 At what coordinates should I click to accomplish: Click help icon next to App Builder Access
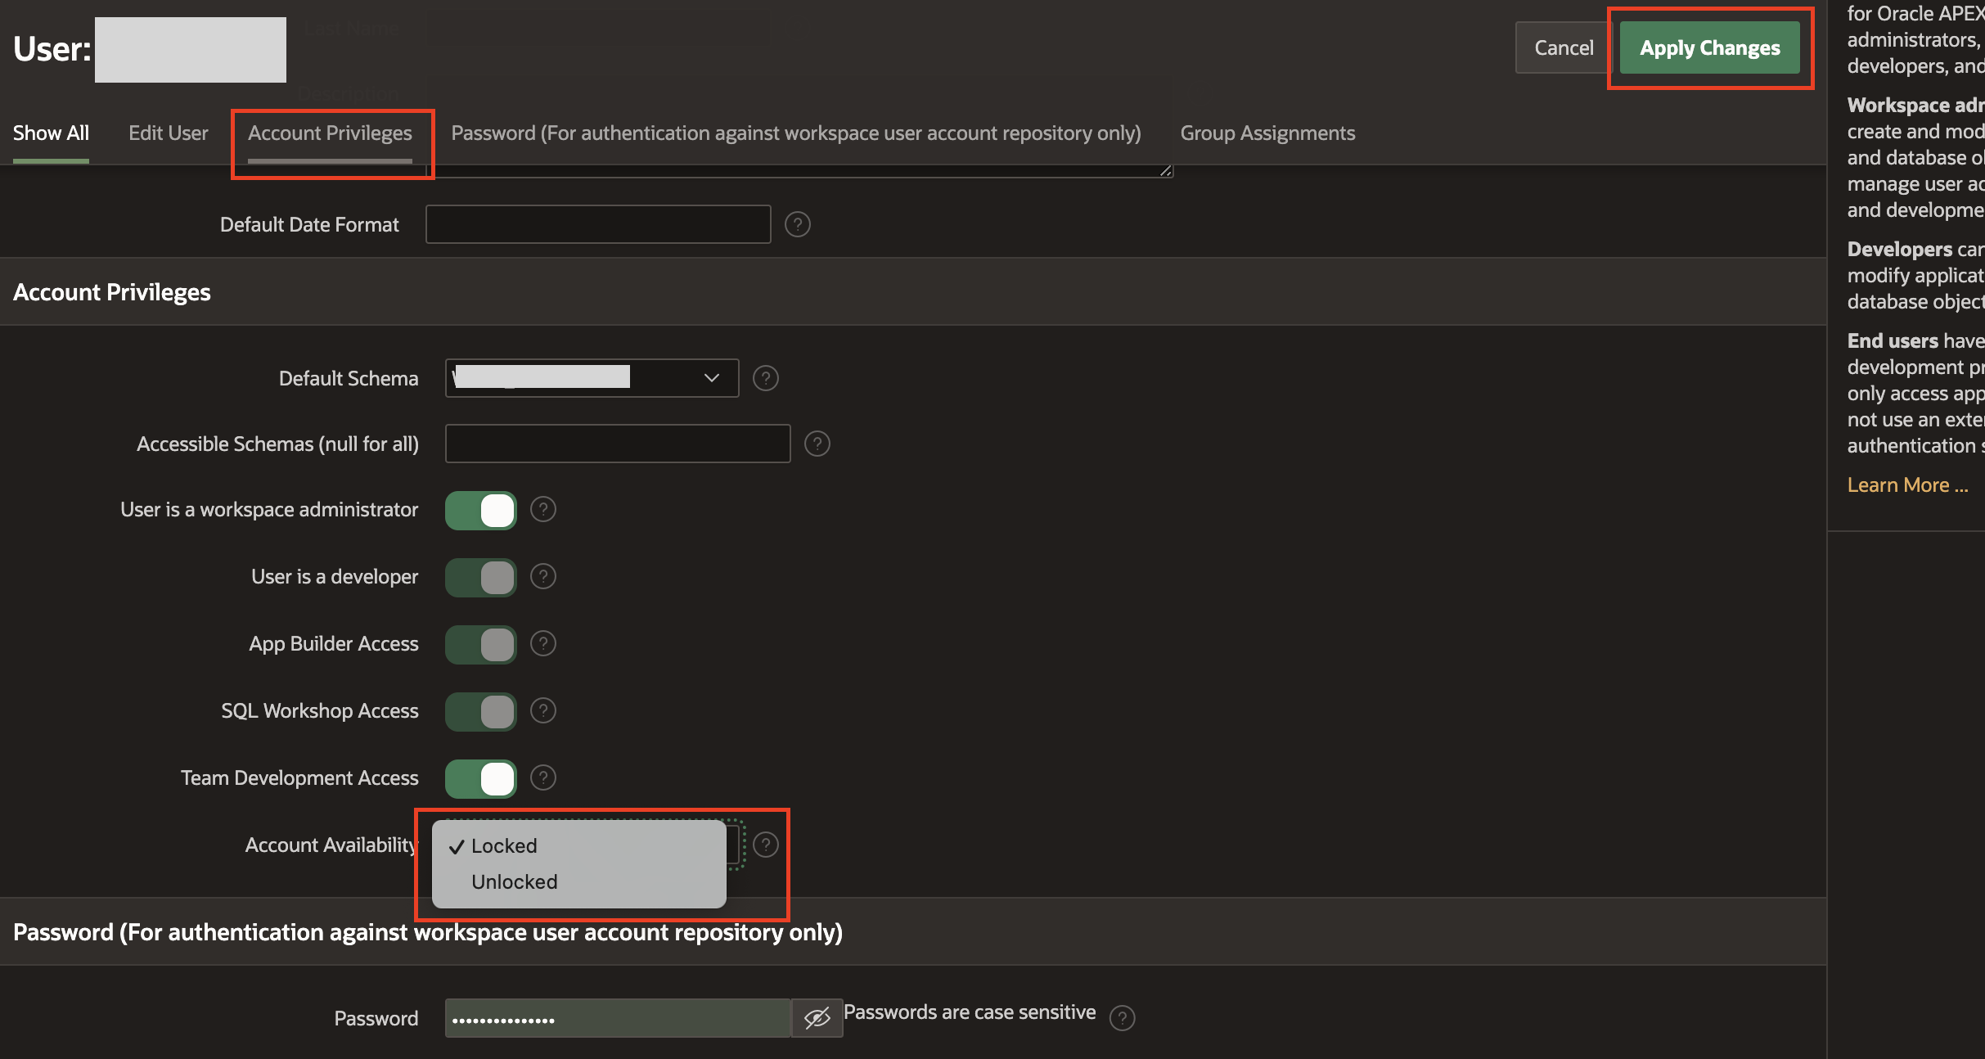542,643
